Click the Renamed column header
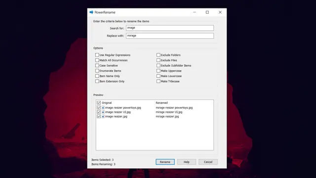Screen dimensions: 316x178 tap(161, 103)
